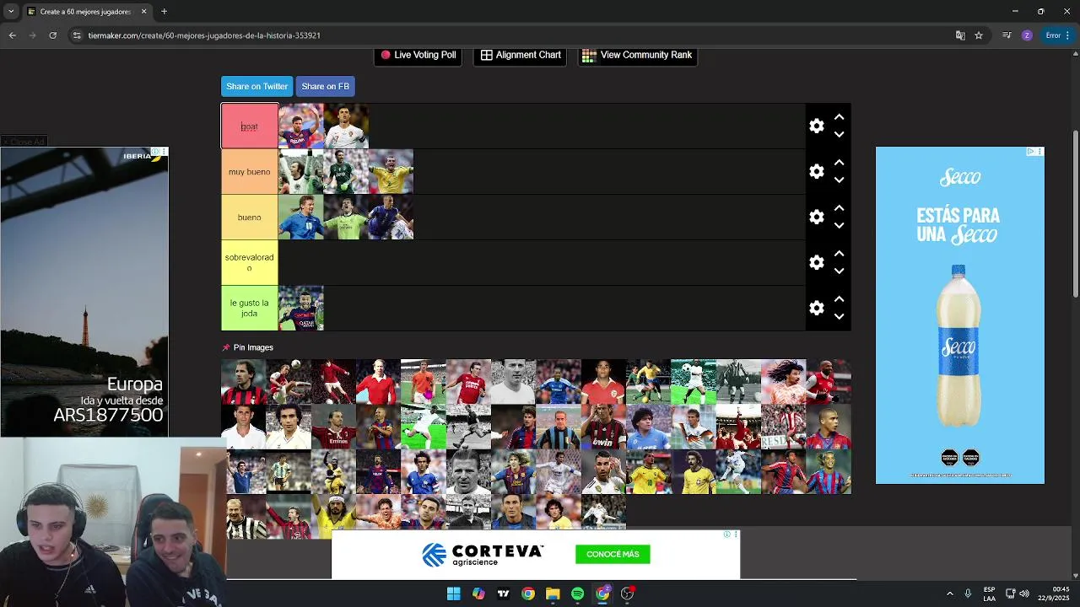1080x607 pixels.
Task: Open File Explorer from taskbar
Action: 553,594
